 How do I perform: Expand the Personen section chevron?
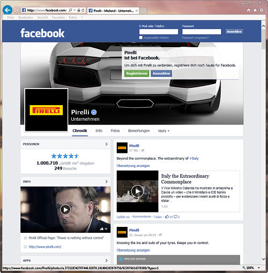[107, 144]
